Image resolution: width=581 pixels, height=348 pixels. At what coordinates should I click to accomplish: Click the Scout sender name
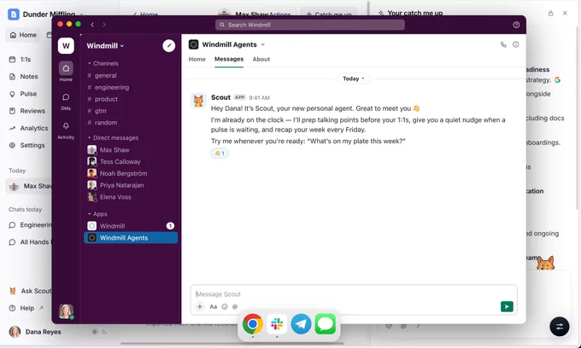pos(220,97)
